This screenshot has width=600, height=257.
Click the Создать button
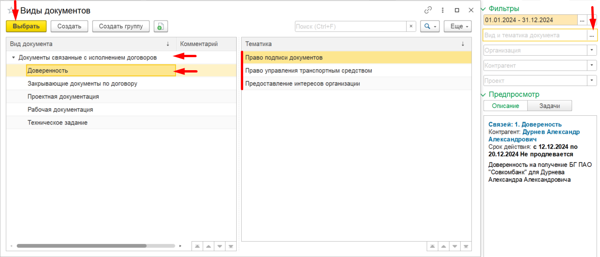coord(69,26)
